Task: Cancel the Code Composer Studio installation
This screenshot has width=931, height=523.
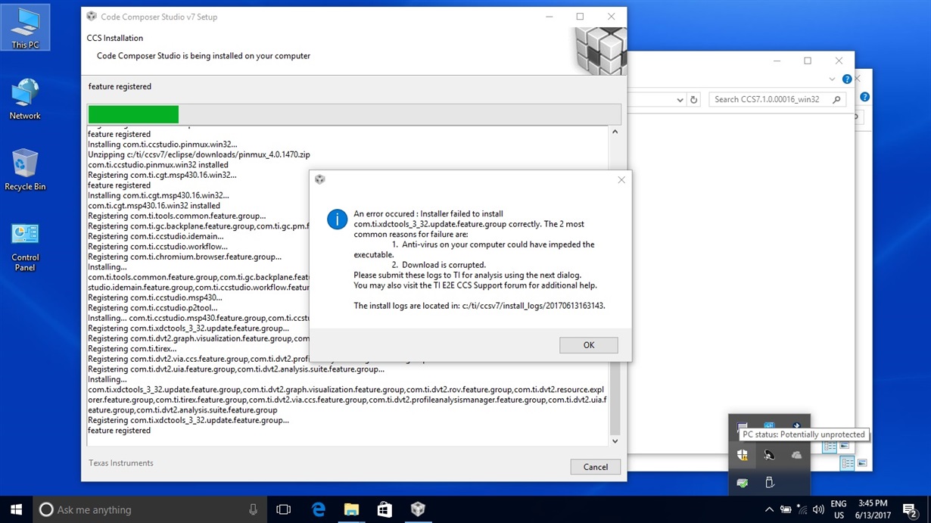Action: click(x=595, y=466)
